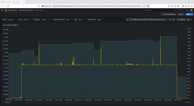
Task: Open the help question-mark icon
Action: pos(187,10)
